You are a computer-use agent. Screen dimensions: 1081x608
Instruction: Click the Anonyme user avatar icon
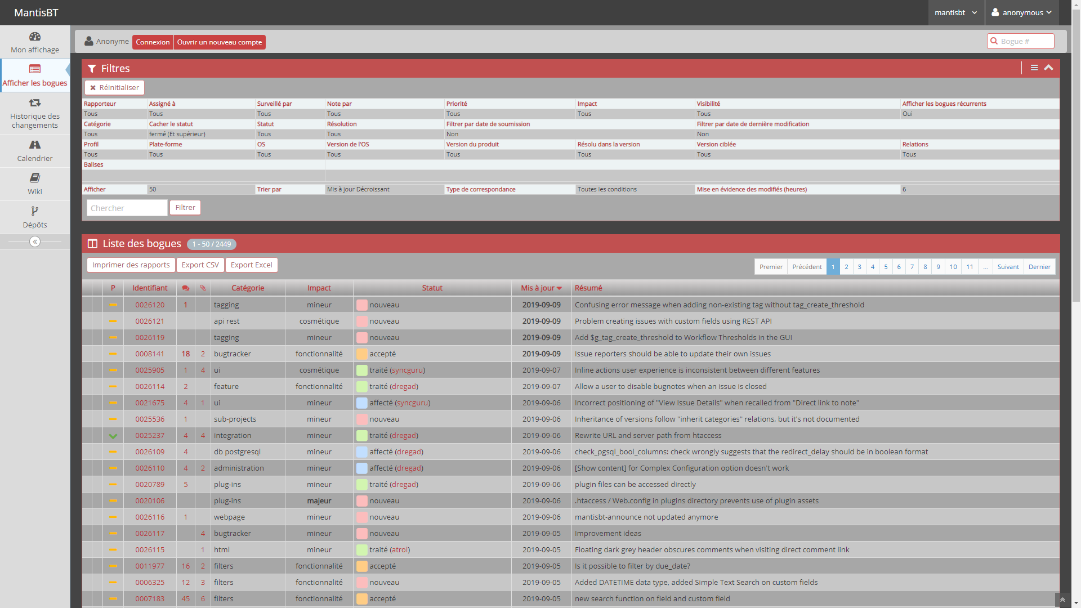[89, 41]
